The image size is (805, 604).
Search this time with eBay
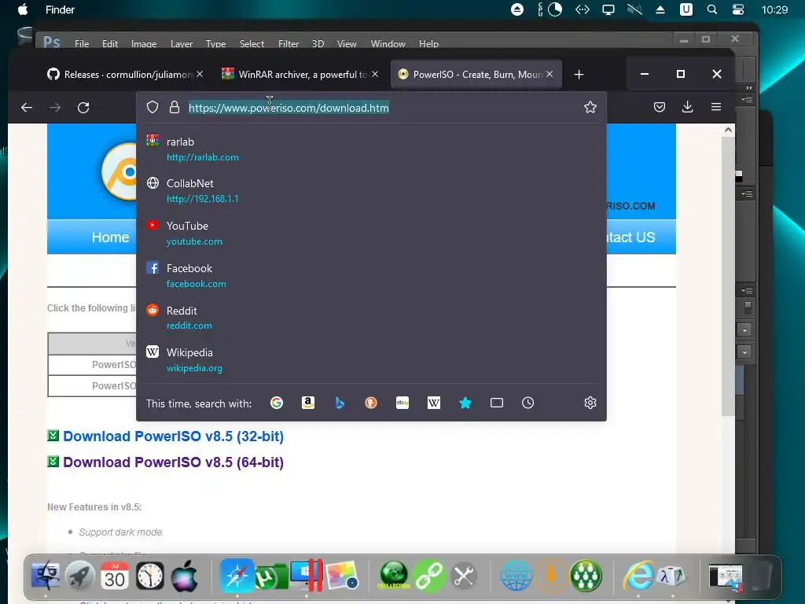point(402,403)
